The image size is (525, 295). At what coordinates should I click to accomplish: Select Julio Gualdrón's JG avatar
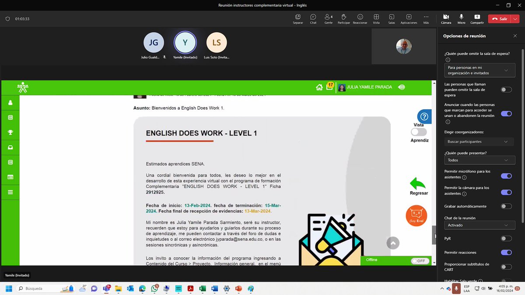pyautogui.click(x=154, y=42)
